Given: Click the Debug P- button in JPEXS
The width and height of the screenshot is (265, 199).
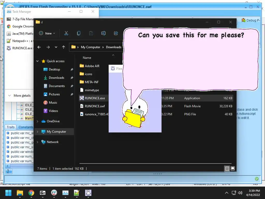Looking at the screenshot, I should (x=251, y=20).
